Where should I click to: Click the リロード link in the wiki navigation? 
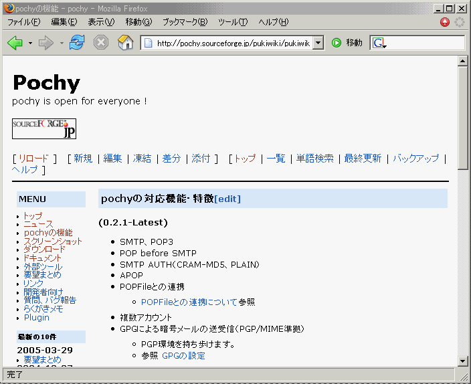(x=33, y=159)
